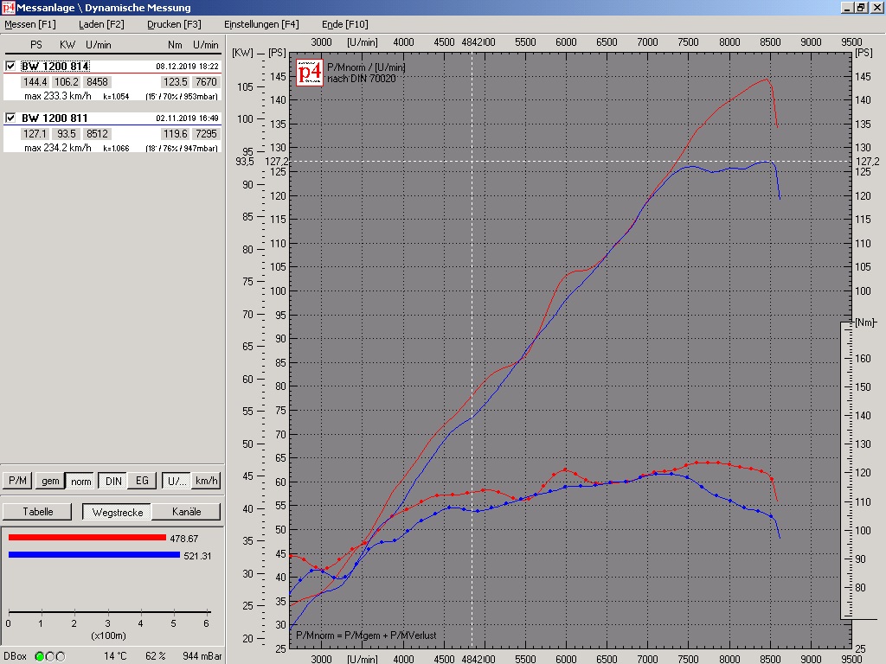Open the Laden [F2] menu
The height and width of the screenshot is (664, 886).
point(101,24)
